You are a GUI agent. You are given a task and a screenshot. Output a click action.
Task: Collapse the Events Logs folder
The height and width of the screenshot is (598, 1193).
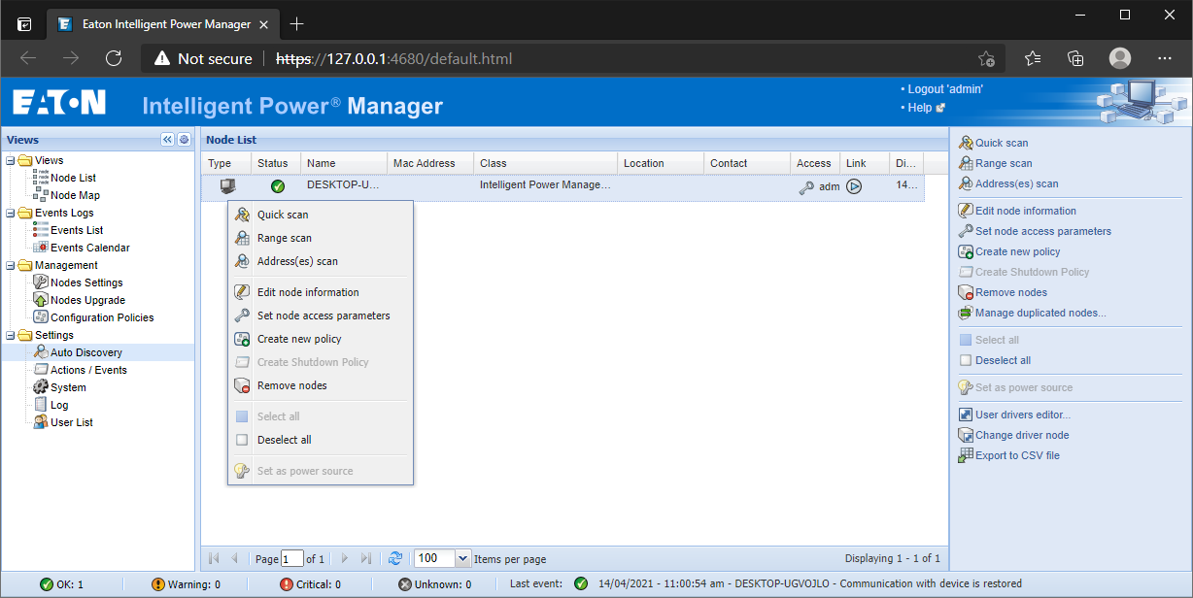tap(10, 213)
